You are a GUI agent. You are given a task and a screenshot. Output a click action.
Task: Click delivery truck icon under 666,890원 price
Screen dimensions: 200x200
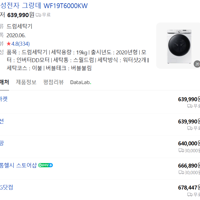pyautogui.click(x=181, y=173)
